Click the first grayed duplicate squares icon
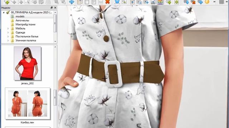Screen dimensions: 229x128 [57, 2]
